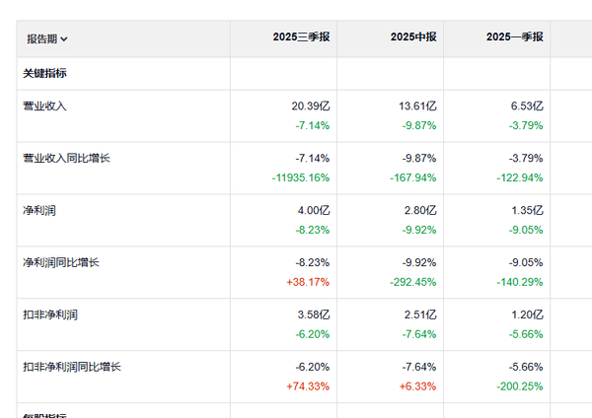The image size is (592, 418).
Task: Open the 报告期 dropdown
Action: coord(47,38)
